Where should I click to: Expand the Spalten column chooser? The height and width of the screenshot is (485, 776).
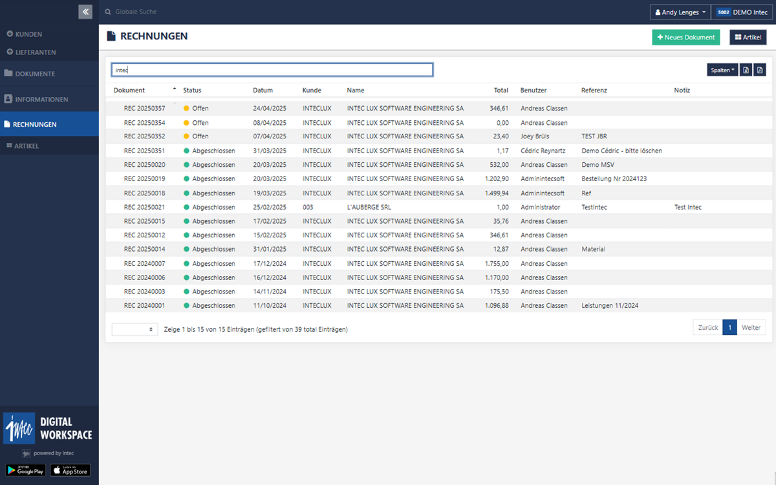coord(722,70)
